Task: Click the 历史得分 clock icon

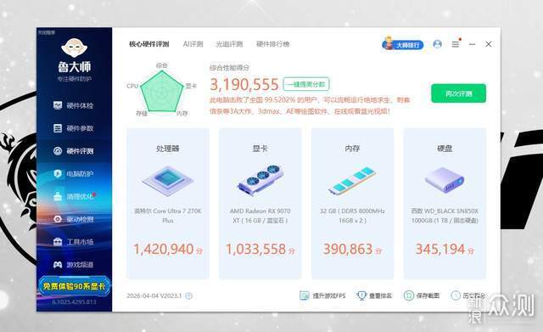Action: tap(456, 295)
